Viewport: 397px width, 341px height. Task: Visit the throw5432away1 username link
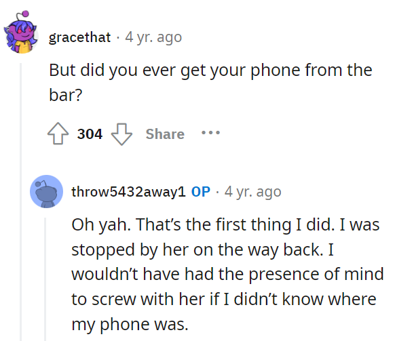click(129, 191)
